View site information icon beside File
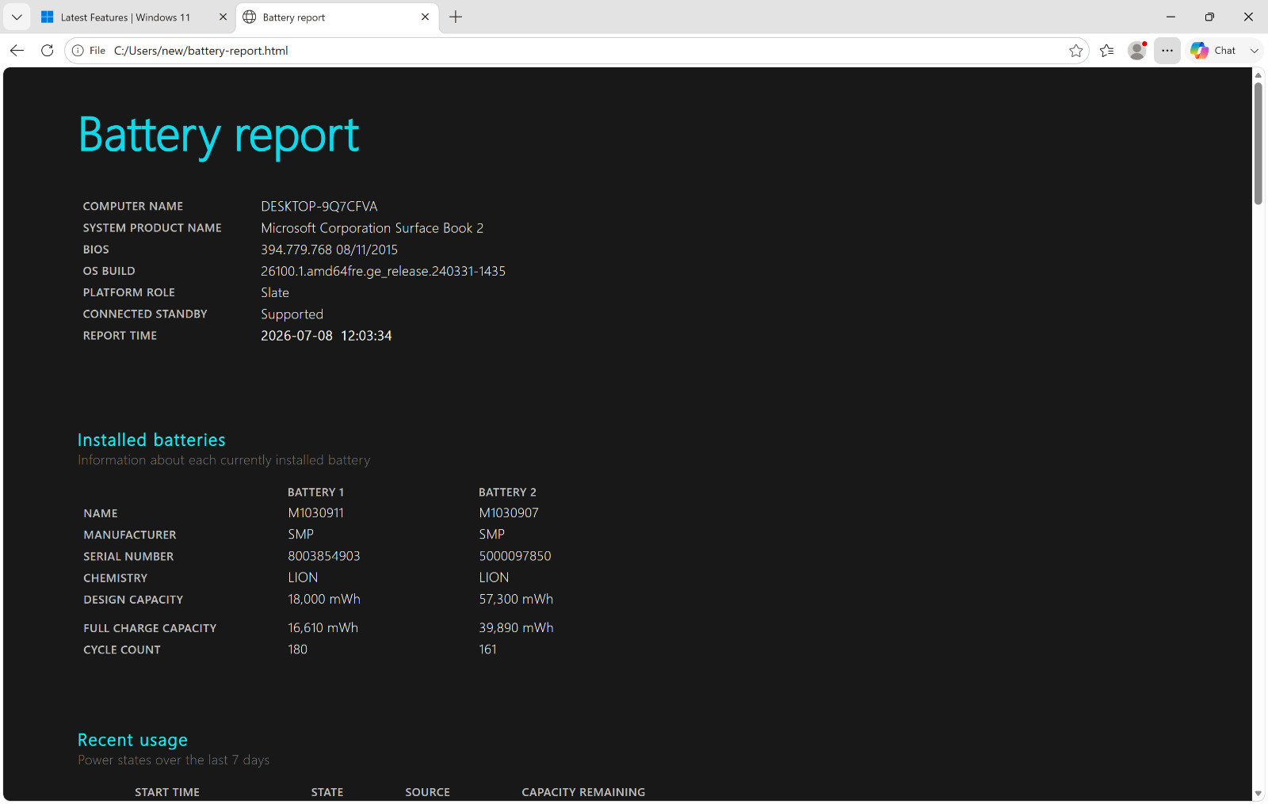This screenshot has height=804, width=1268. click(78, 51)
